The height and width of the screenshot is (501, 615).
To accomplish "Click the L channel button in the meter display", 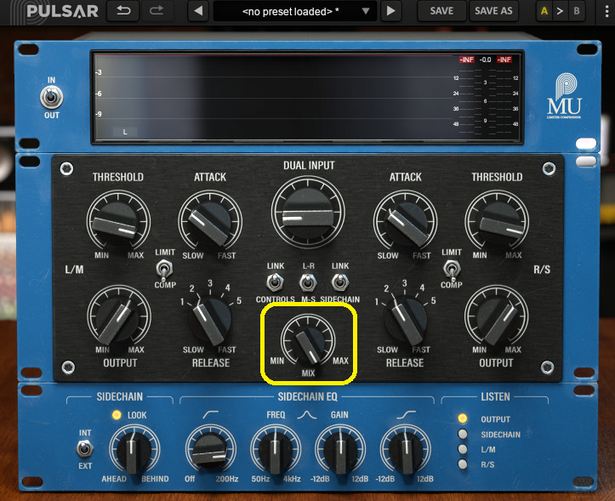I will [x=125, y=132].
